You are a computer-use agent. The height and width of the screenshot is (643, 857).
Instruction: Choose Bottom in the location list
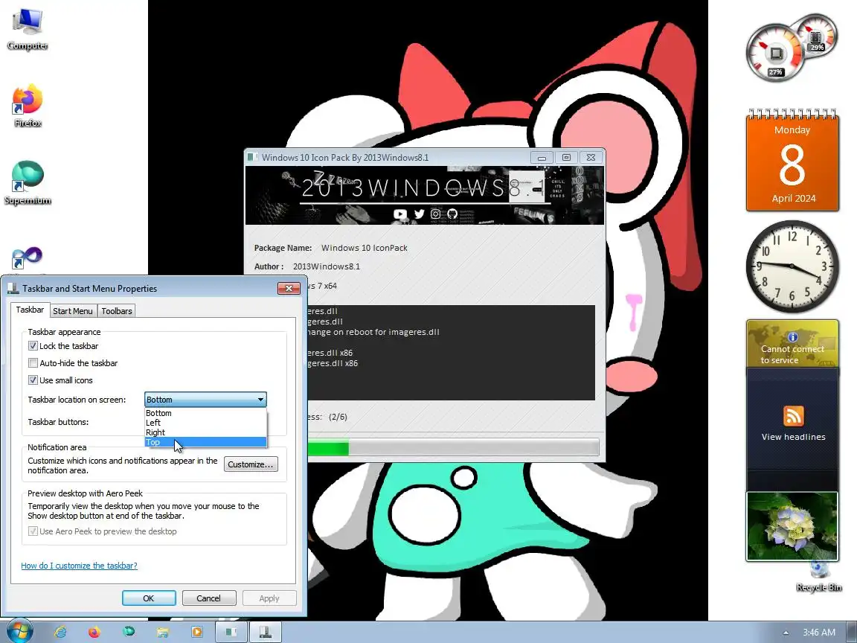pyautogui.click(x=205, y=413)
